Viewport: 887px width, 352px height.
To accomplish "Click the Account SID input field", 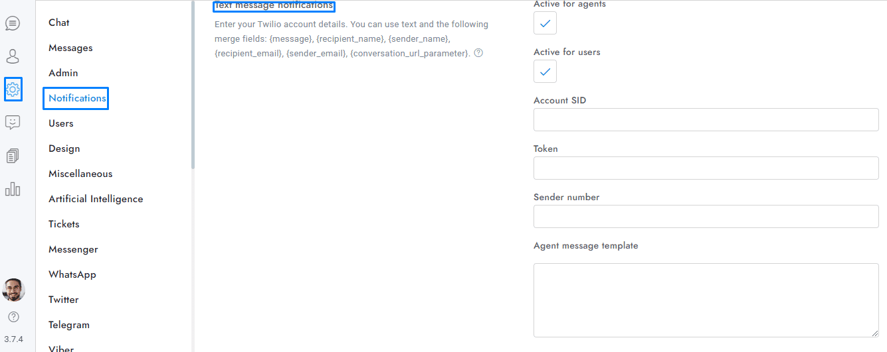I will 706,120.
